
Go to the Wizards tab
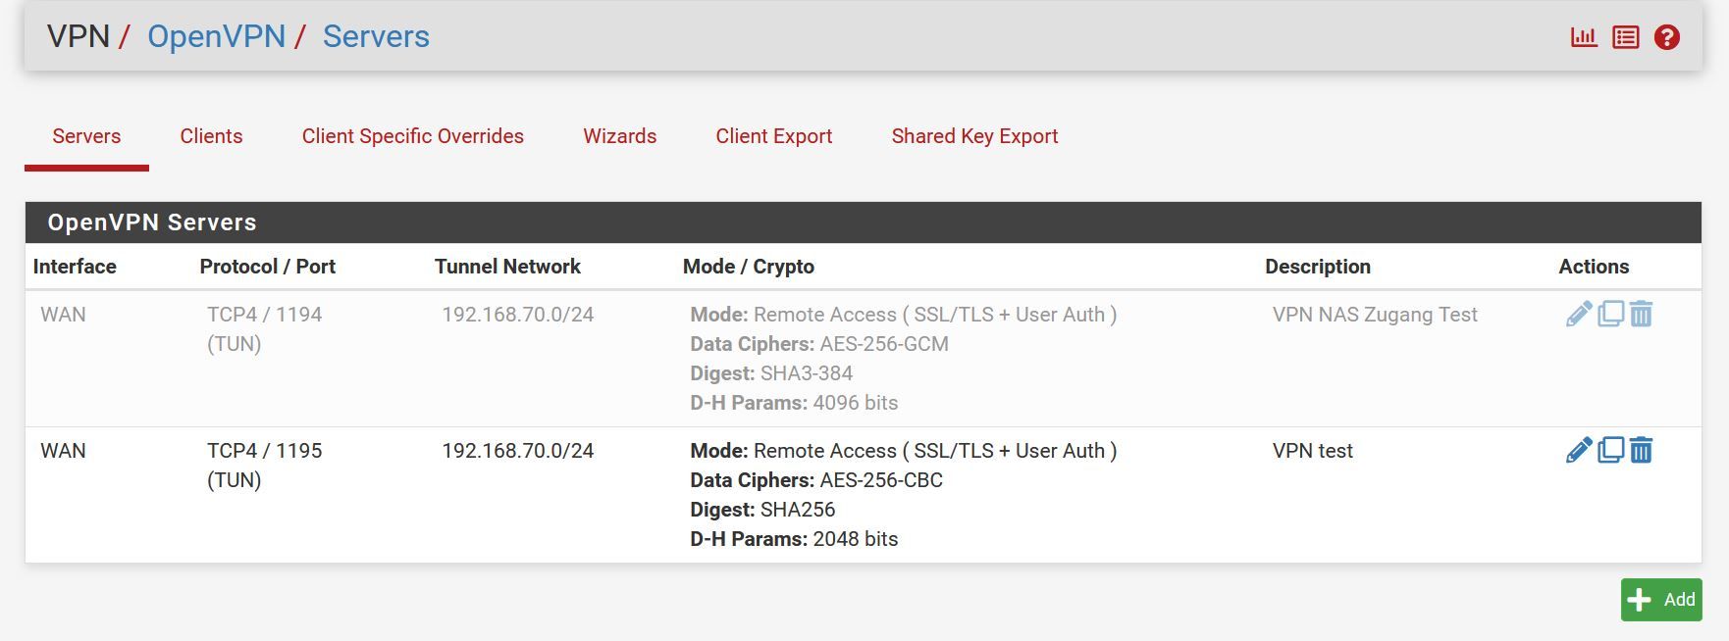click(619, 136)
